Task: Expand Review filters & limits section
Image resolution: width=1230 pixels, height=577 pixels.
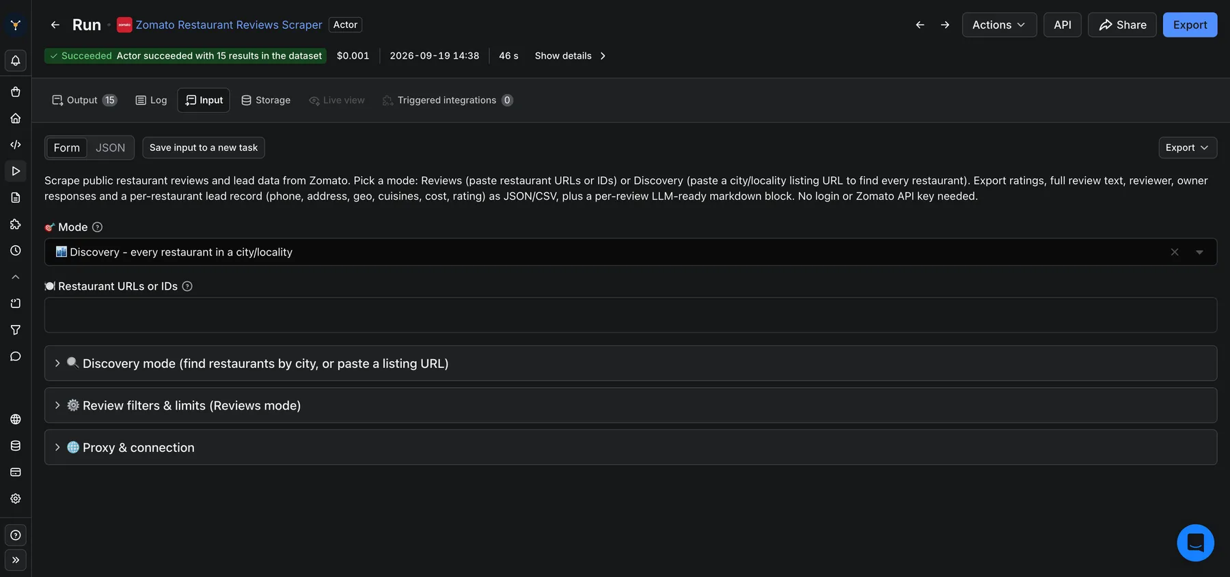Action: pos(630,406)
